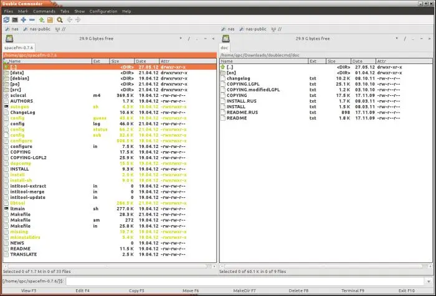This screenshot has height=296, width=436.
Task: Select the changelog file in right panel
Action: pos(238,78)
